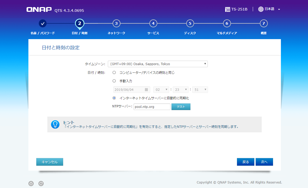This screenshot has height=188, width=308.
Task: Open the calendar picker in the date field
Action: (x=147, y=90)
